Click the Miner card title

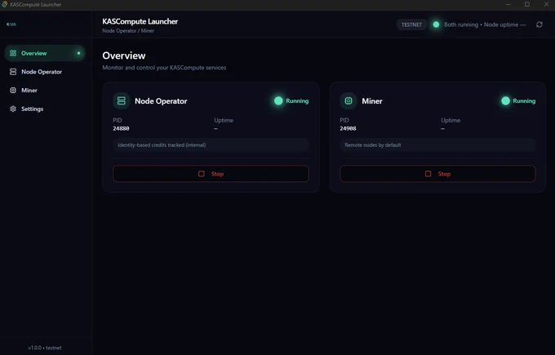(372, 101)
